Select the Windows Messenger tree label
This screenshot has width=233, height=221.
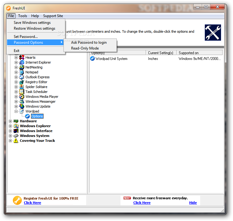(x=40, y=101)
